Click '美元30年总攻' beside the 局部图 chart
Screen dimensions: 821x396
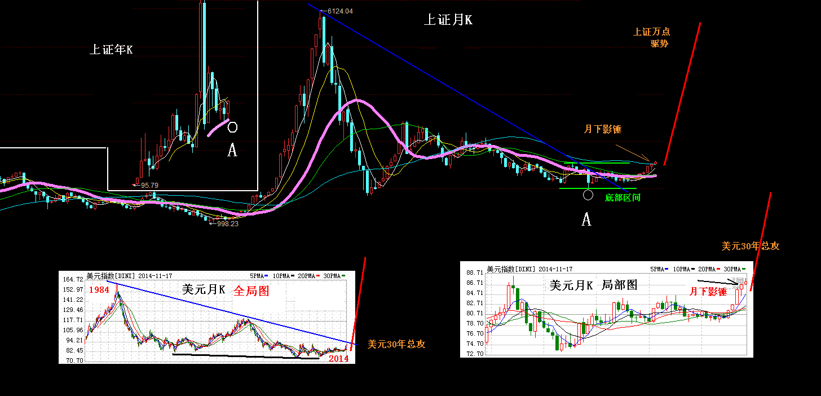[751, 247]
